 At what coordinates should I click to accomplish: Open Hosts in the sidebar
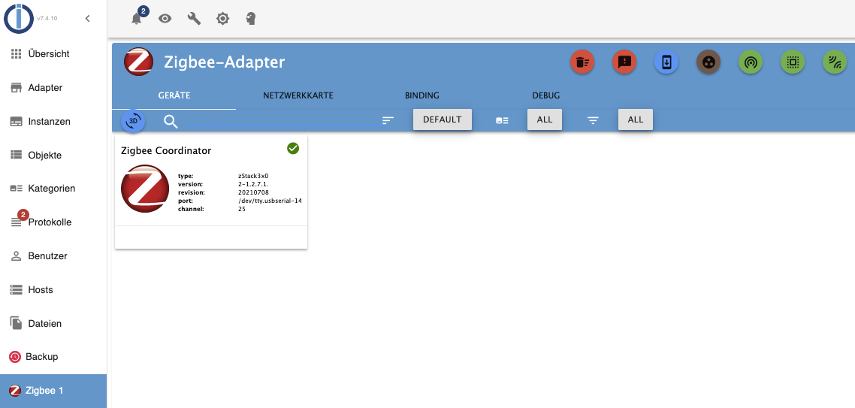(53, 289)
